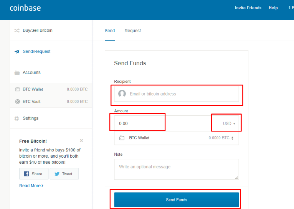Open Help in the top bar
Screen dimensions: 294x209
coord(273,8)
